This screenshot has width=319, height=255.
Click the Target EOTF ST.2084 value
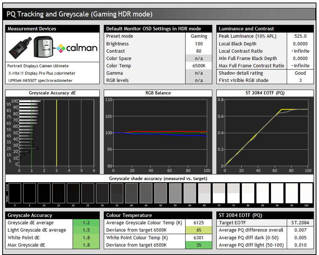pyautogui.click(x=300, y=223)
